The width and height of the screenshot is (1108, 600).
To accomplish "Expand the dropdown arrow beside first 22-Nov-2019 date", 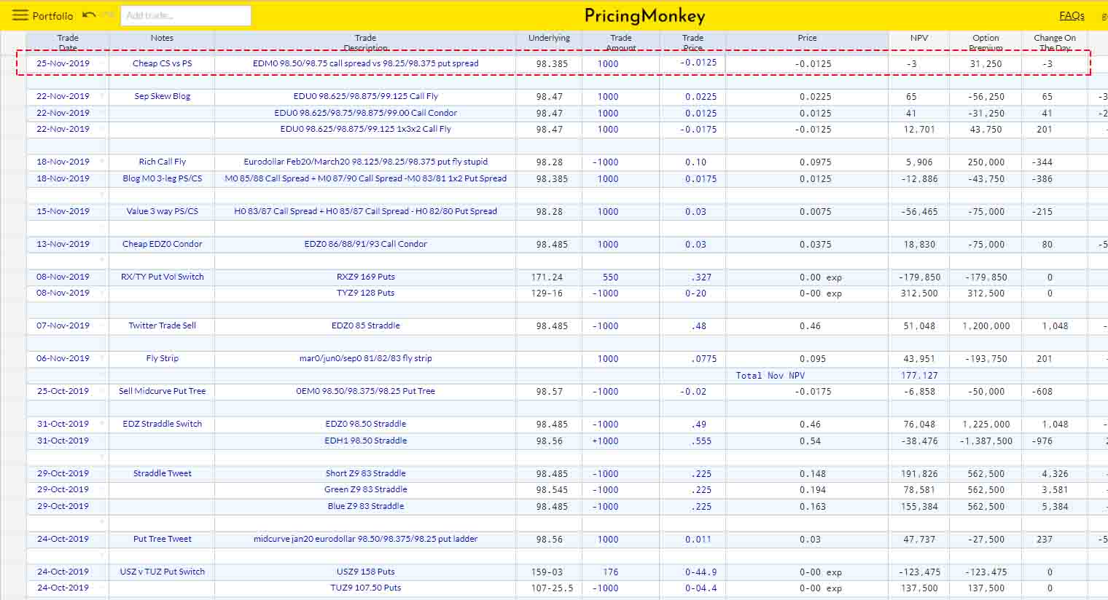I will (x=102, y=96).
